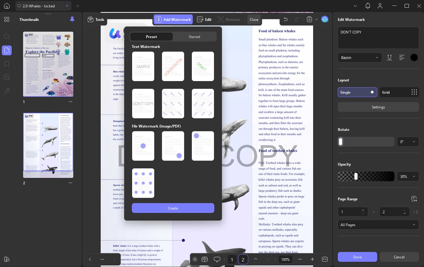The image size is (424, 267).
Task: Open the zoom level box showing 100%
Action: point(285,260)
